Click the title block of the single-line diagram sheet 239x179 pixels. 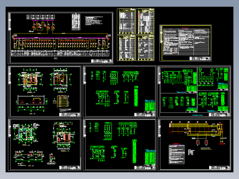pos(102,61)
